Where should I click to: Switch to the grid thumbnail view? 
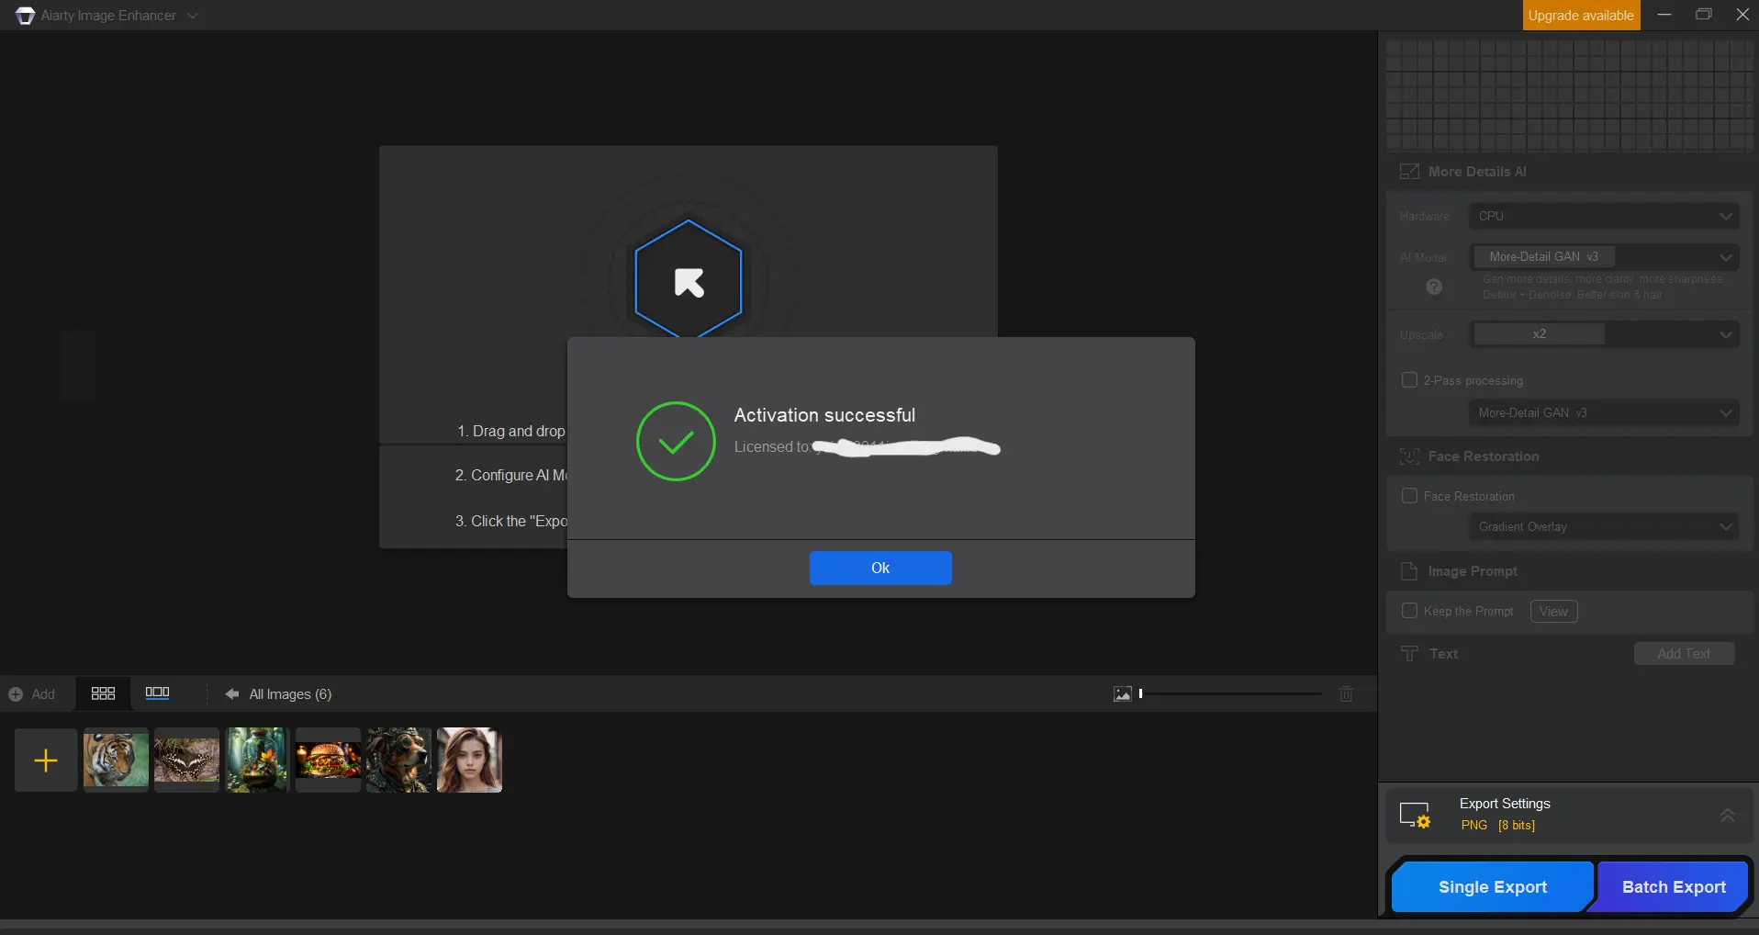coord(103,693)
